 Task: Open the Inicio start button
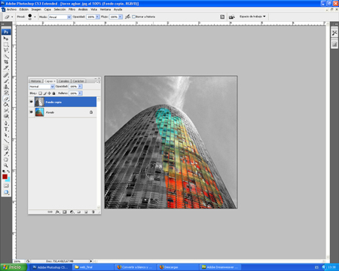point(14,267)
